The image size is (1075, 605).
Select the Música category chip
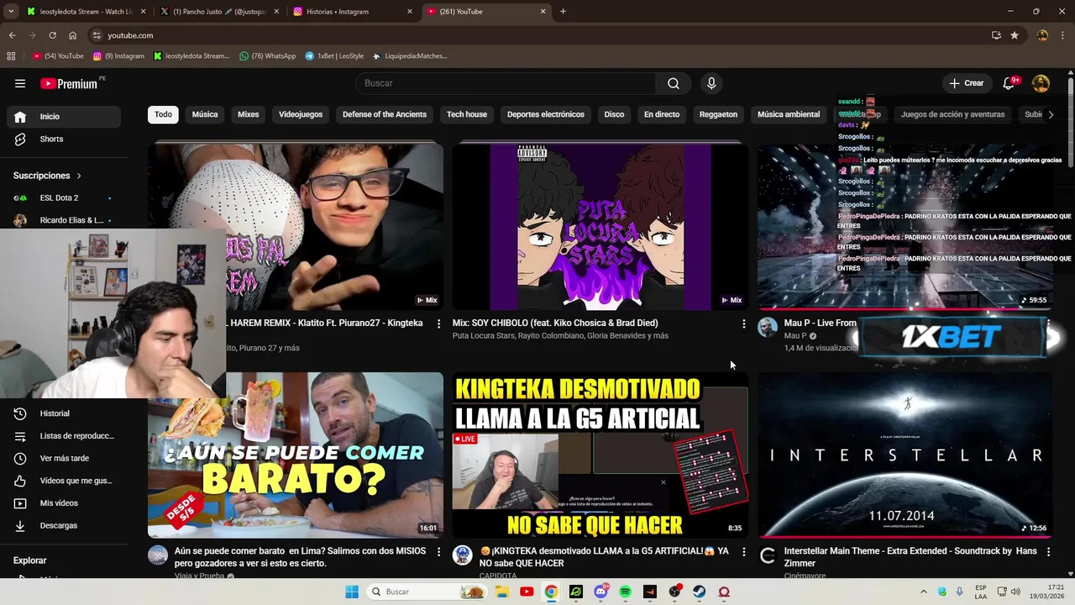205,114
